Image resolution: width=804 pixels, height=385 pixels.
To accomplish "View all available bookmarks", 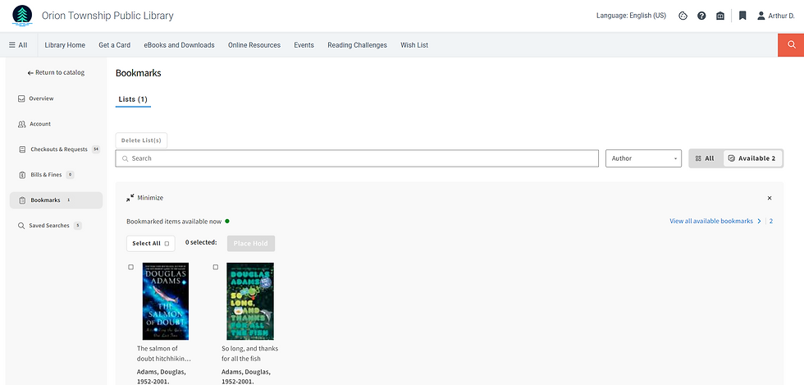I will (715, 222).
